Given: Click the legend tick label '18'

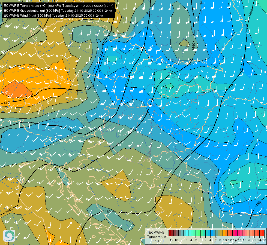Looking at the screenshot, I should 245,240.
